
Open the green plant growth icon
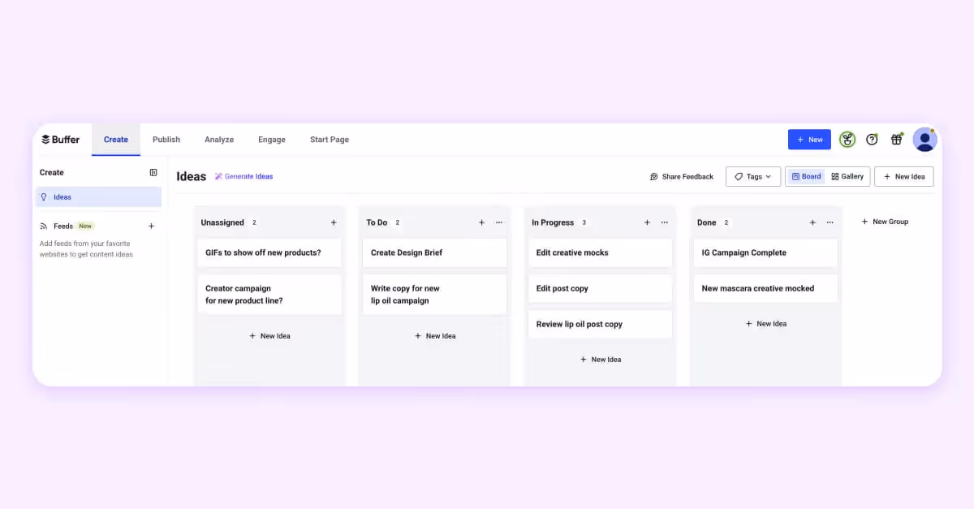coord(847,140)
